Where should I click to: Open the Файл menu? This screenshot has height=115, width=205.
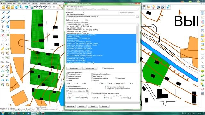tap(4, 4)
